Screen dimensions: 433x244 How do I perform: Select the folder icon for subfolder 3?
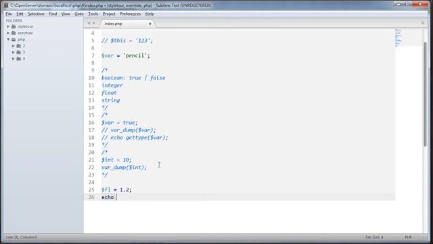[x=19, y=52]
